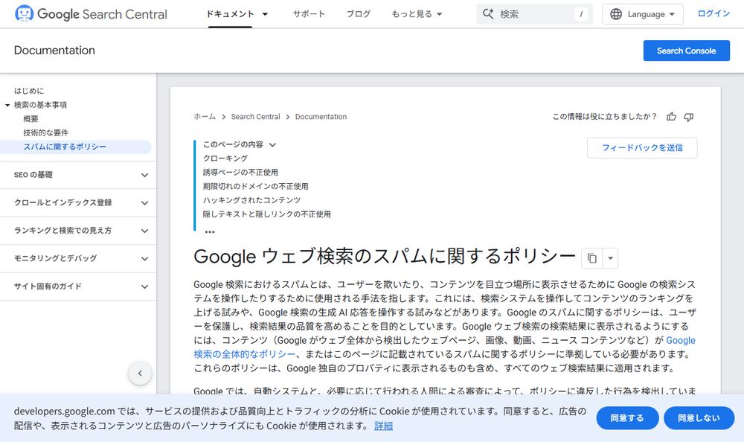Image resolution: width=744 pixels, height=442 pixels.
Task: Open the ブログ tab
Action: click(x=359, y=14)
